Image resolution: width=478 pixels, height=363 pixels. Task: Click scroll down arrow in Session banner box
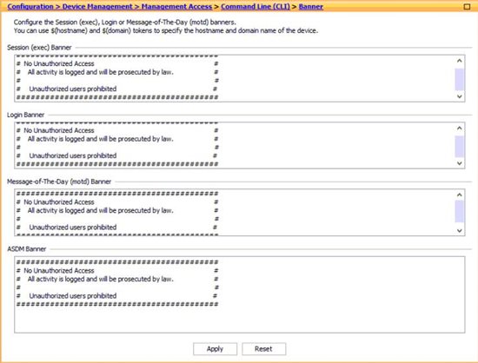tap(460, 96)
